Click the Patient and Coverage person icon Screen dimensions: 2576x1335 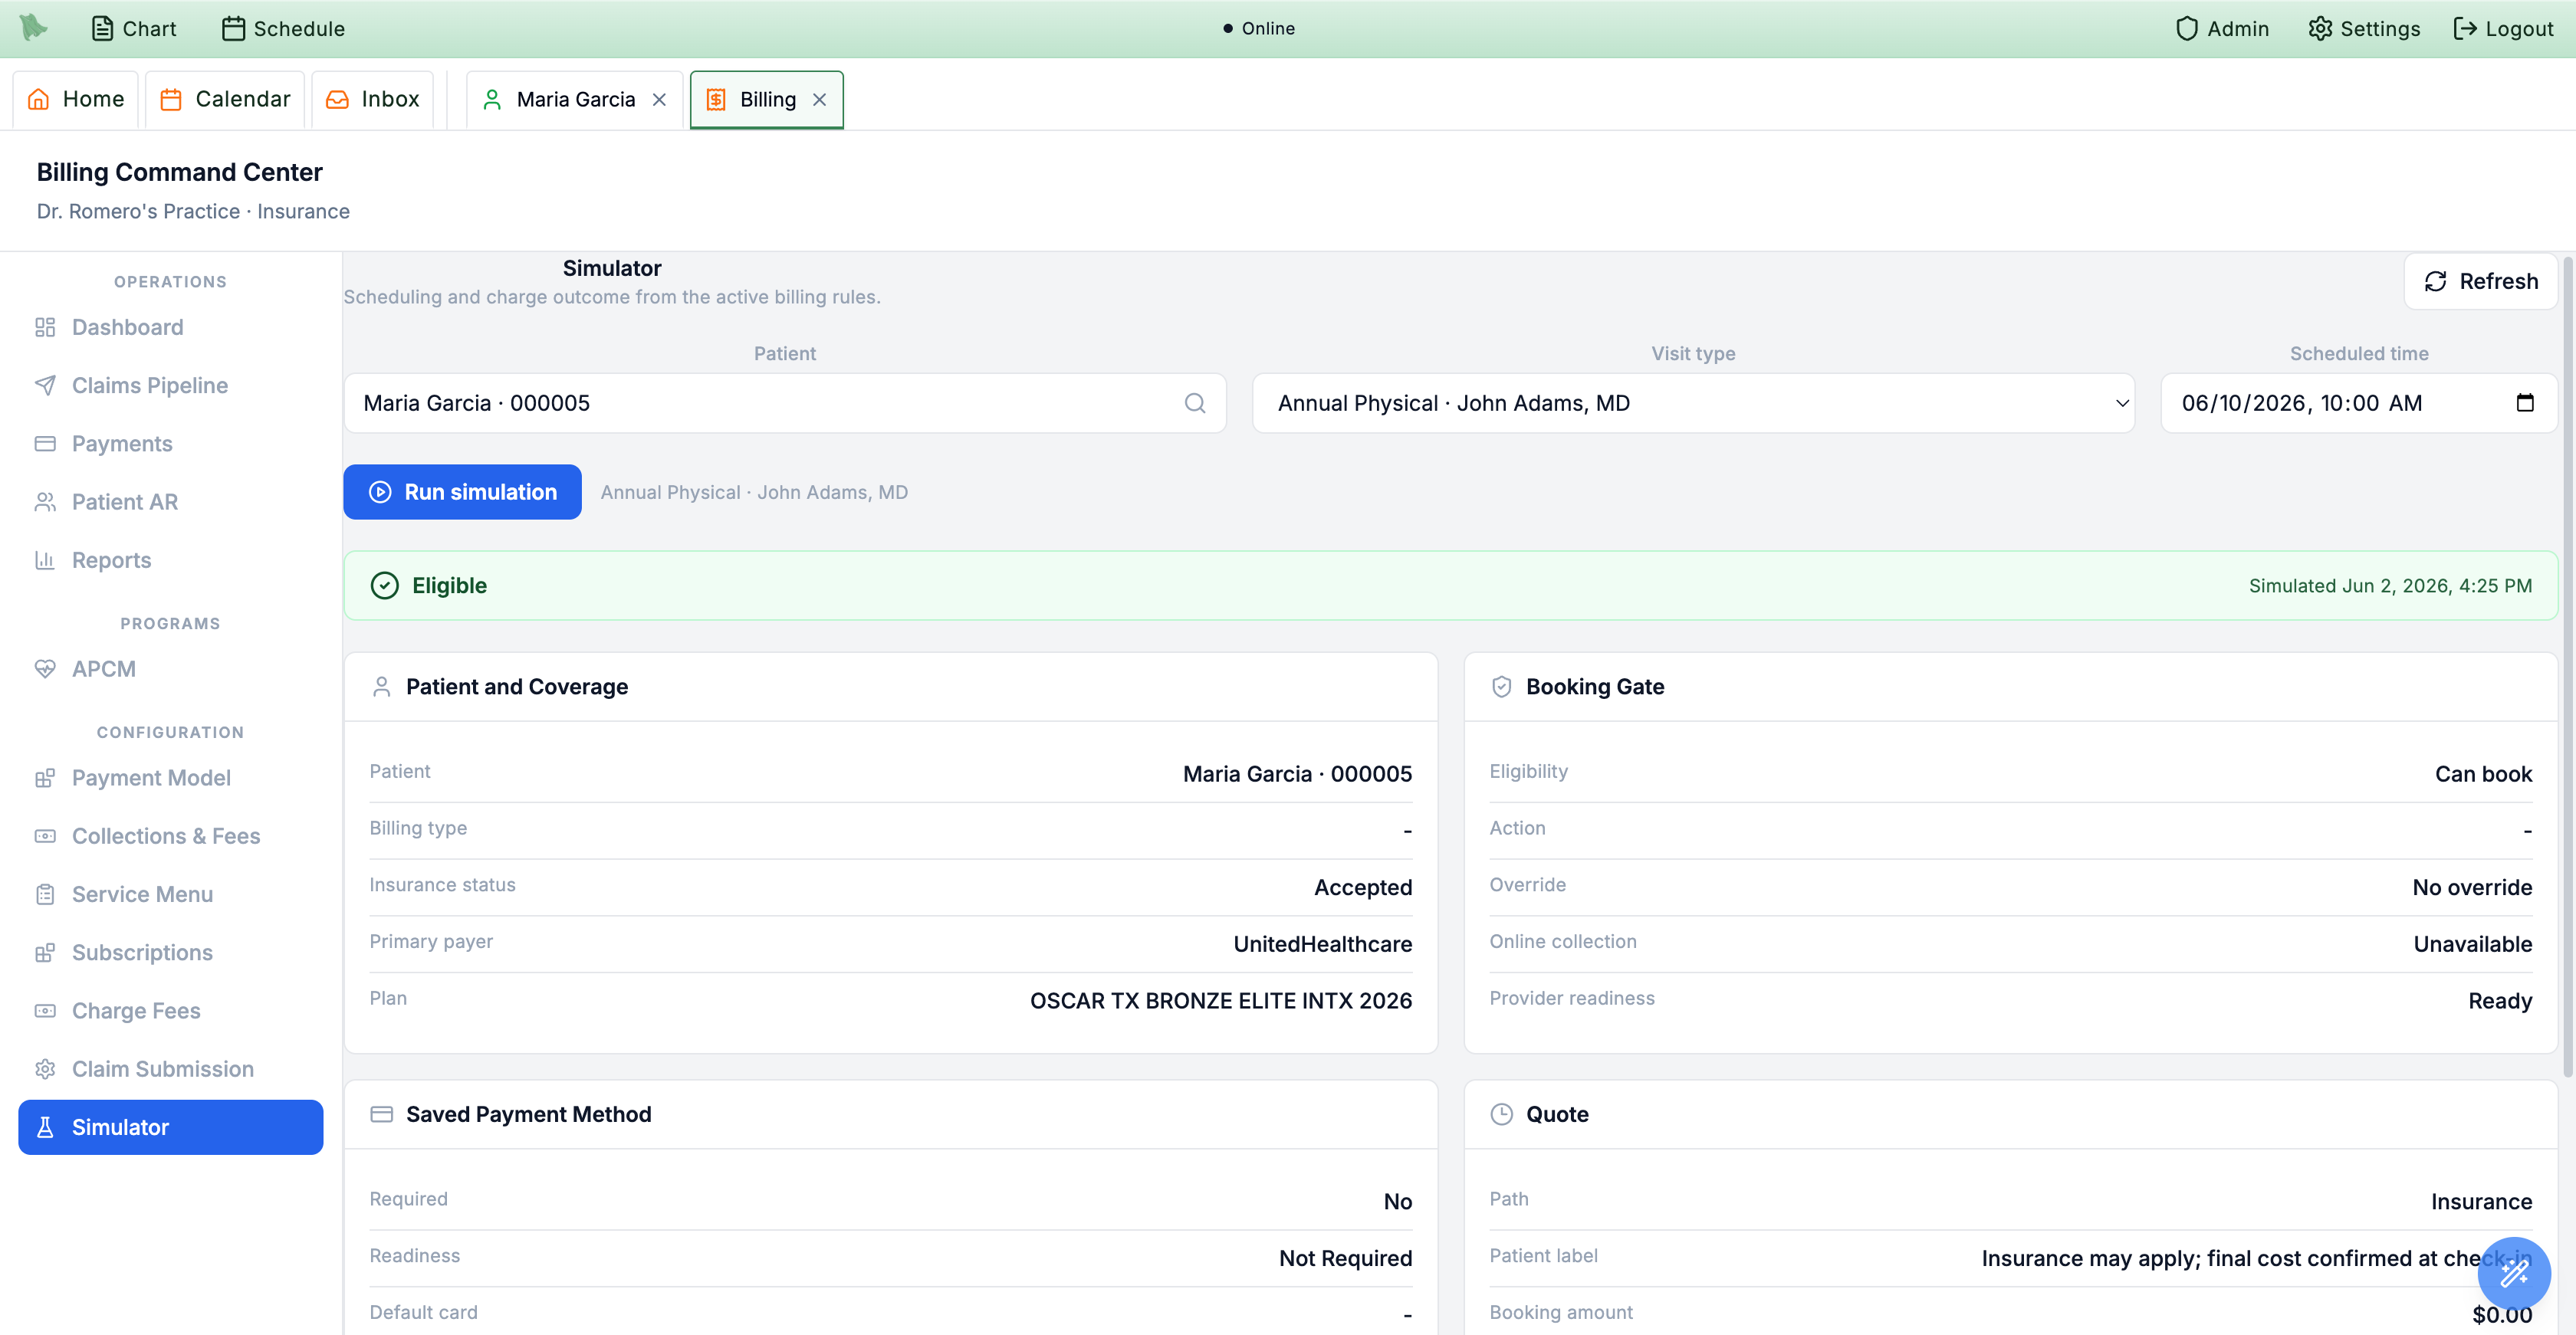click(x=381, y=687)
